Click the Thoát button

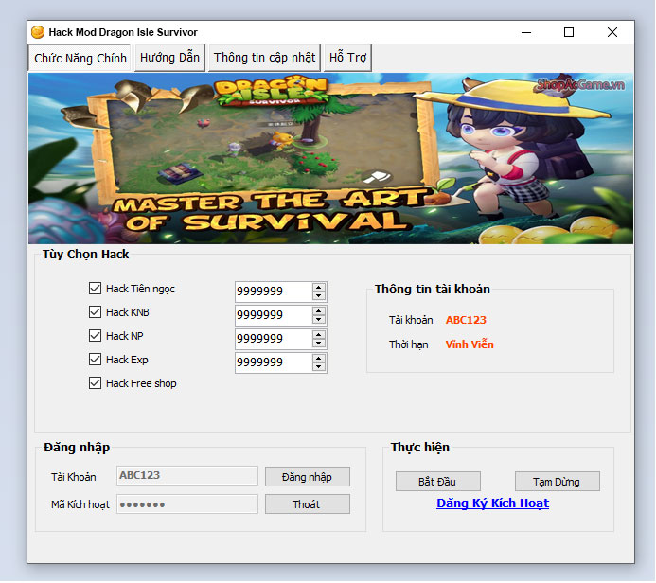308,504
